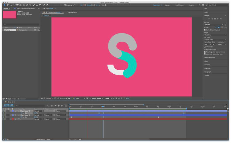The image size is (231, 143).
Task: Select the Pen tool
Action: (27, 5)
